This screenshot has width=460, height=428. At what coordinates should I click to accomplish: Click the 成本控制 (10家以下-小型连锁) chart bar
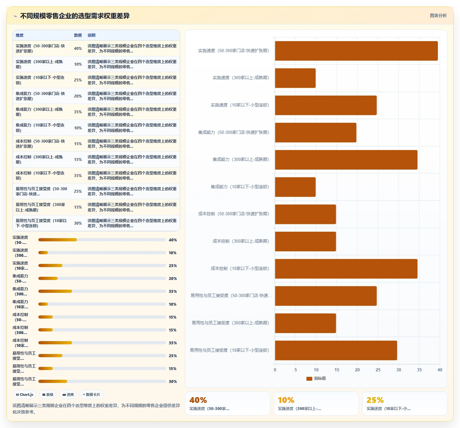pos(346,269)
